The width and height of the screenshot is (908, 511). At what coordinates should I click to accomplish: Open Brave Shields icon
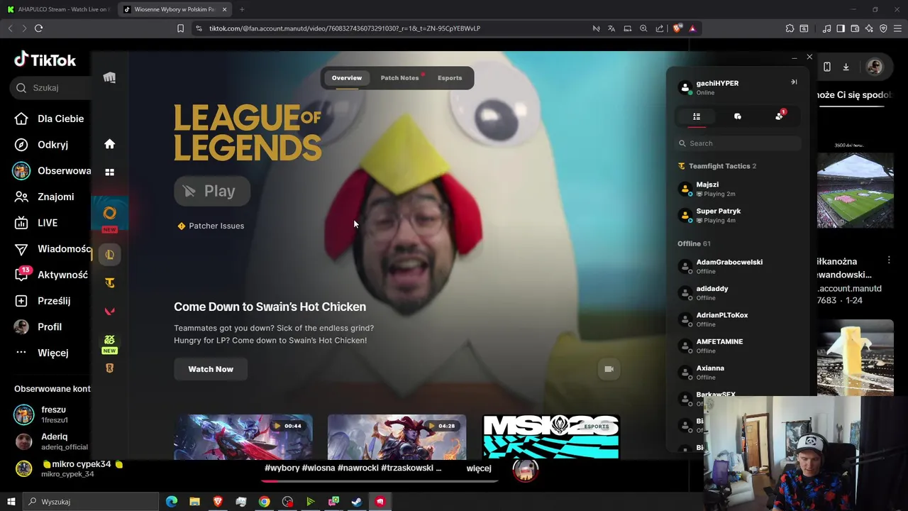(677, 28)
